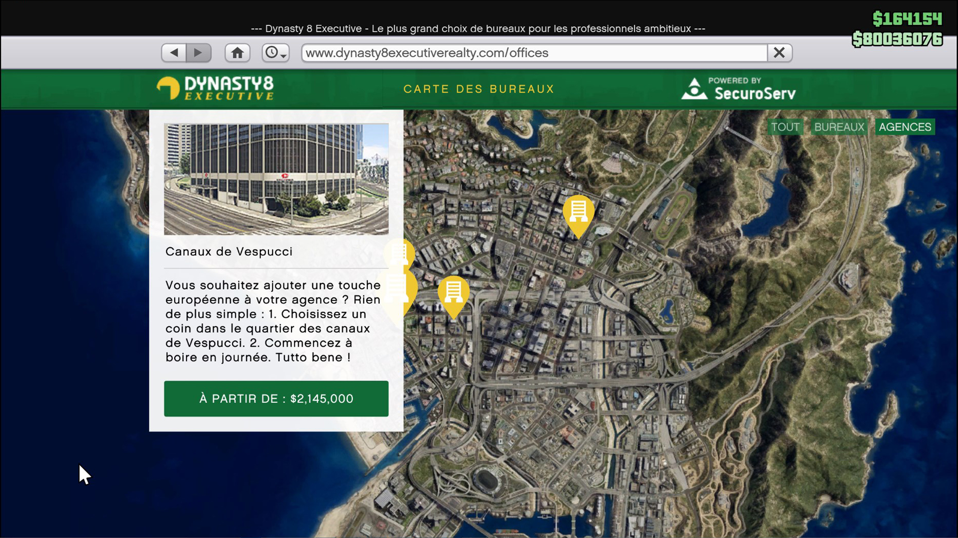Click the home icon in the browser toolbar
The width and height of the screenshot is (958, 538).
tap(238, 52)
